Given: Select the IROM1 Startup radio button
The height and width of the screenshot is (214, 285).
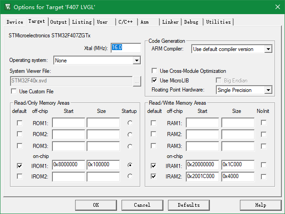Looking at the screenshot, I should pos(130,165).
